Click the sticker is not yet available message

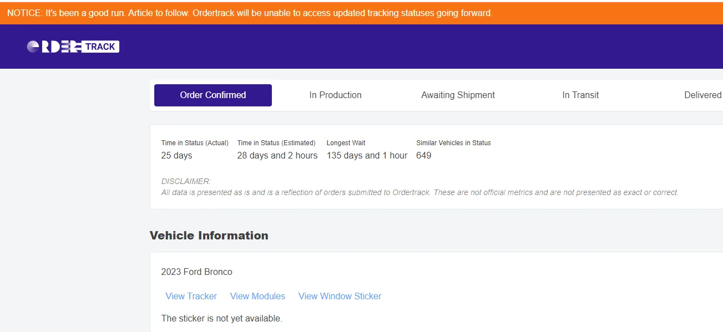pos(221,319)
